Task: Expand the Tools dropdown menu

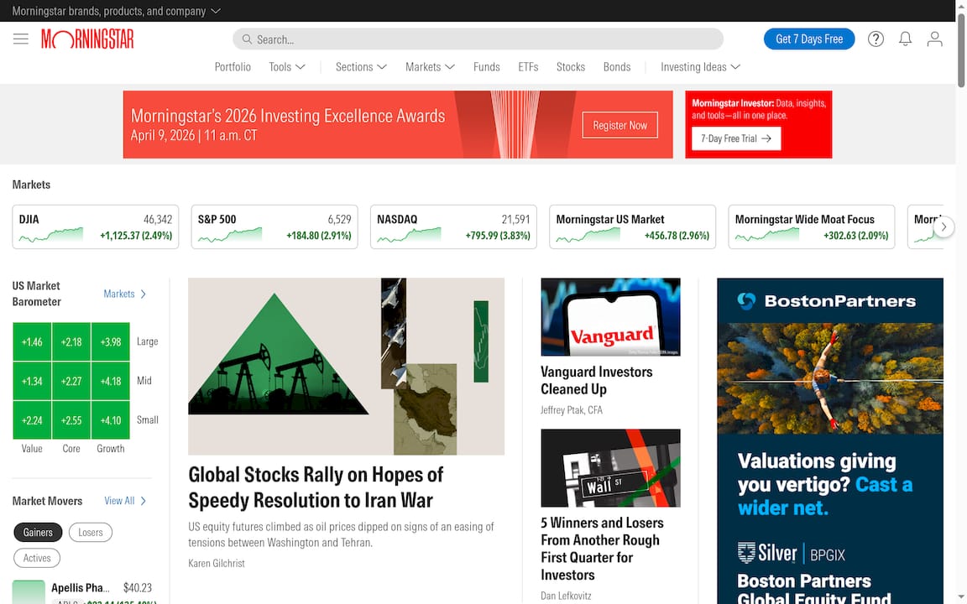Action: click(287, 67)
